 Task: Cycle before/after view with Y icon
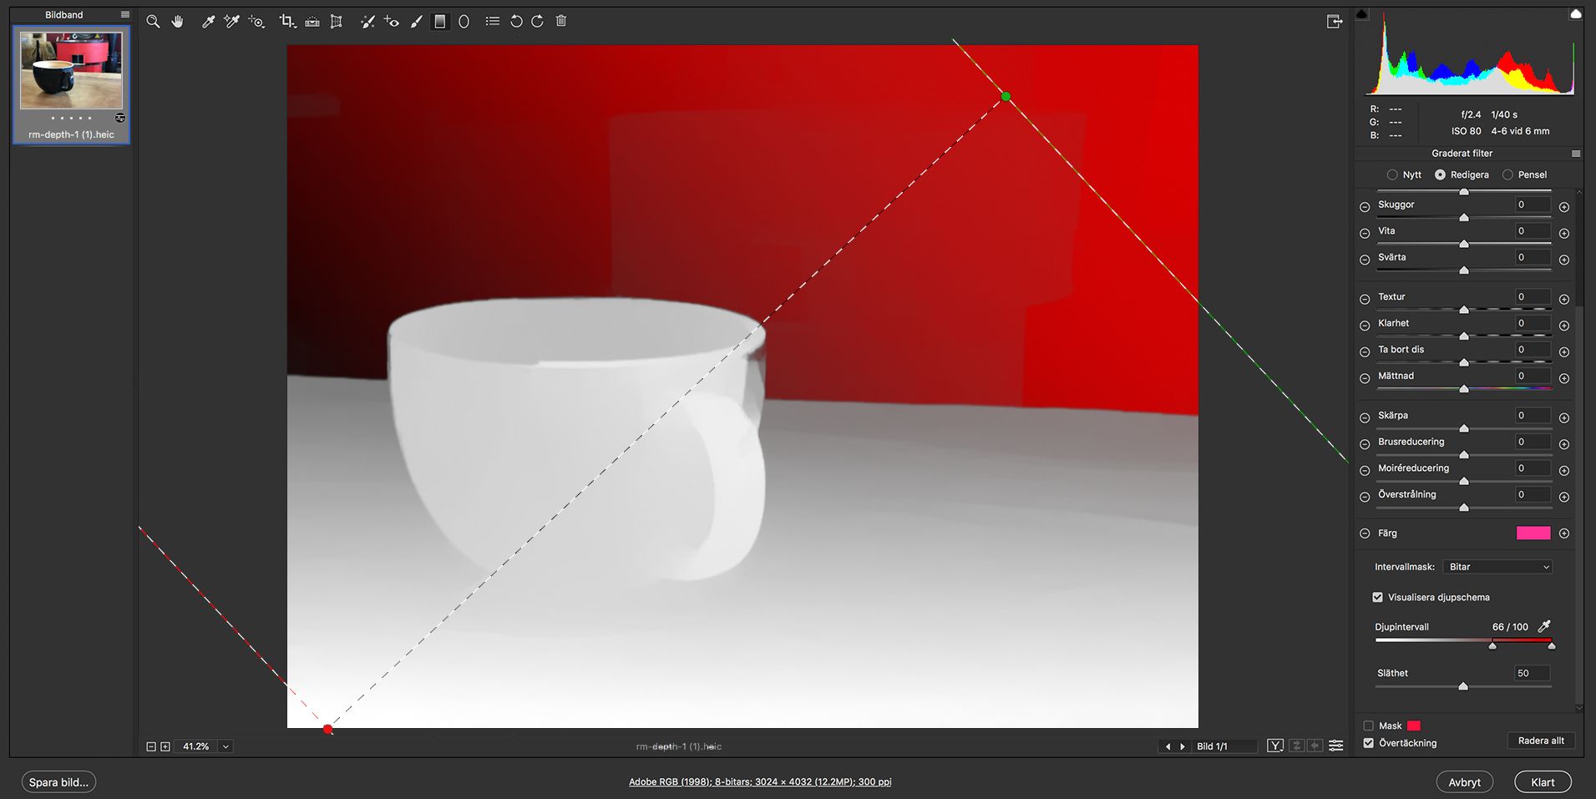click(x=1275, y=746)
